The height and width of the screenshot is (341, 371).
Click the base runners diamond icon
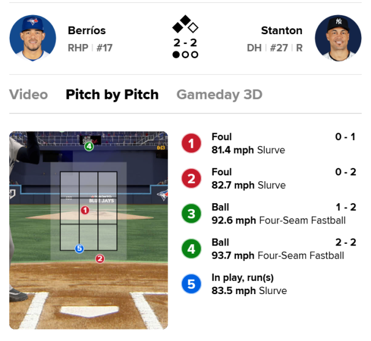(185, 24)
